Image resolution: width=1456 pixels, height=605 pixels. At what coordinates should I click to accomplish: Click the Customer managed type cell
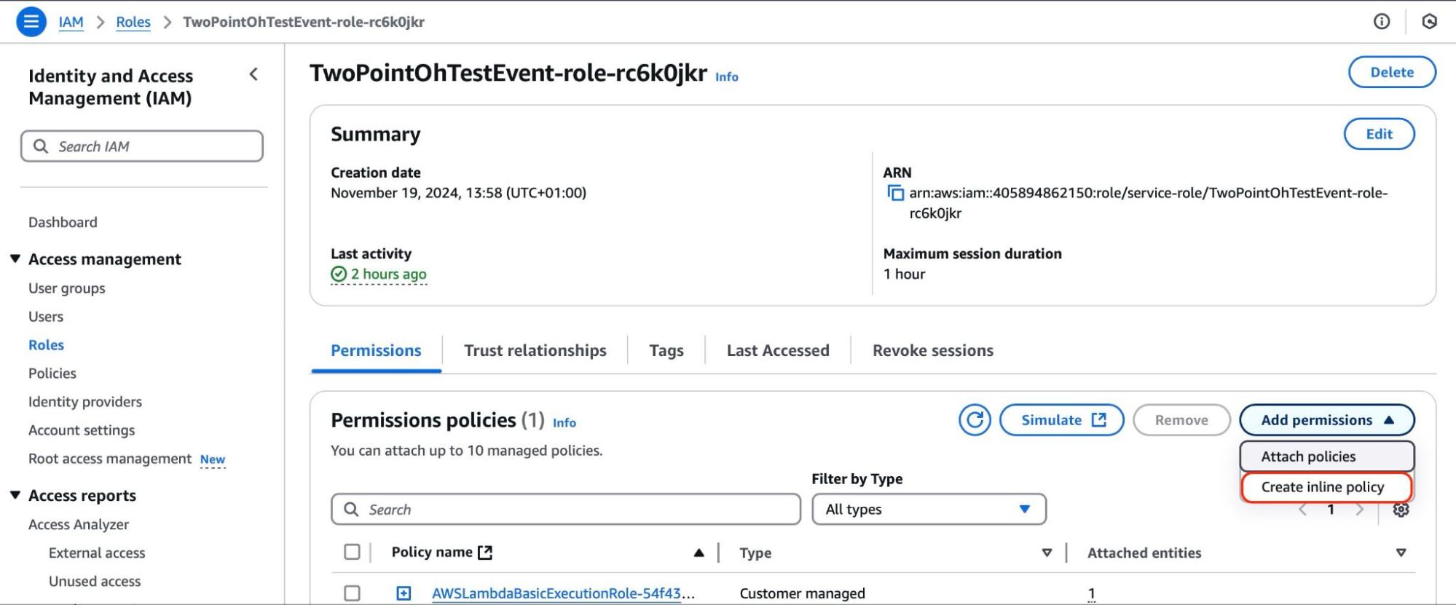(802, 593)
